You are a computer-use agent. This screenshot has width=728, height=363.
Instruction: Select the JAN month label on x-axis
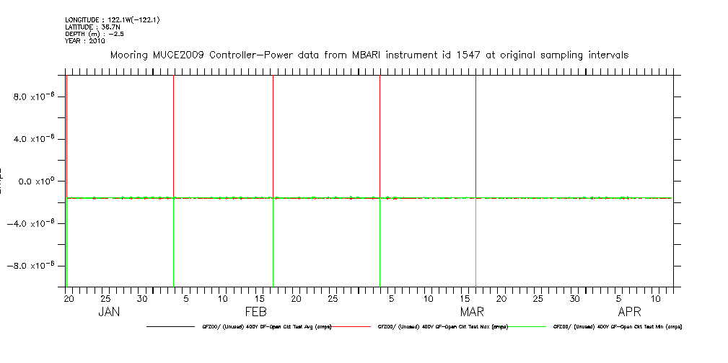(x=109, y=312)
